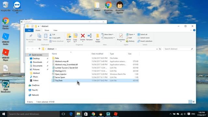The height and width of the screenshot is (117, 208).
Task: Select the Open_Injector batch file
Action: [x=95, y=74]
